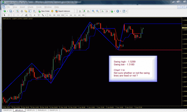The image size is (187, 112).
Task: Toggle the Chart Shift option
Action: [x=107, y=11]
